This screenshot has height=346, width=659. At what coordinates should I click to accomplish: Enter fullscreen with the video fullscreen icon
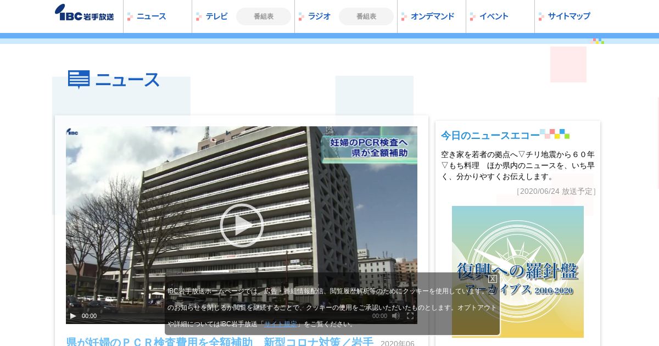point(410,316)
